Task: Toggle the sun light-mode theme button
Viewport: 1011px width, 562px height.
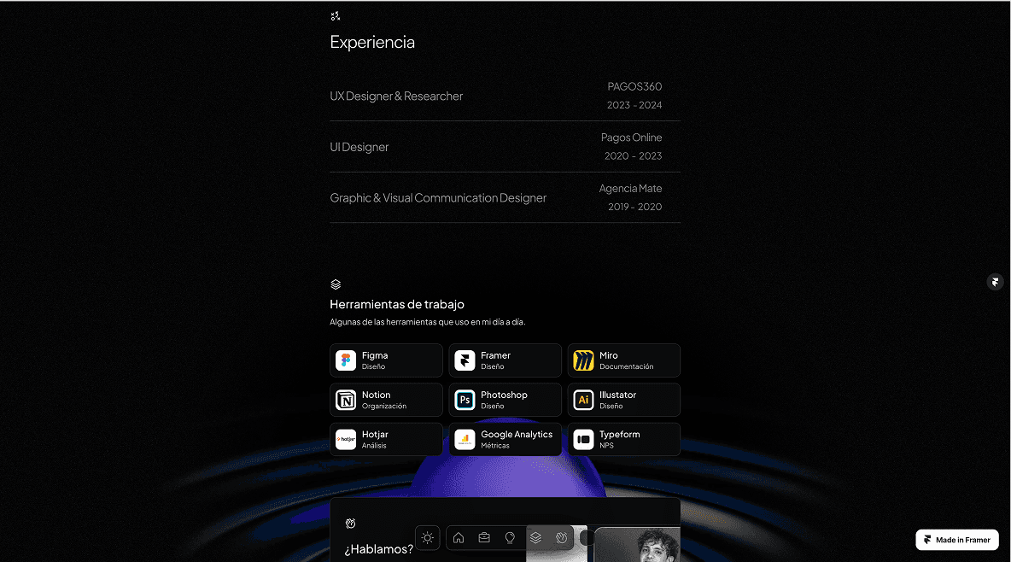Action: click(428, 537)
